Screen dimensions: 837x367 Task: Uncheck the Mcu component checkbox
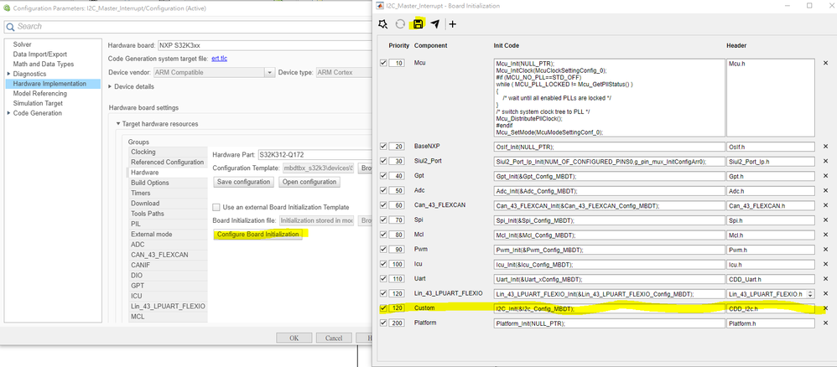coord(382,63)
